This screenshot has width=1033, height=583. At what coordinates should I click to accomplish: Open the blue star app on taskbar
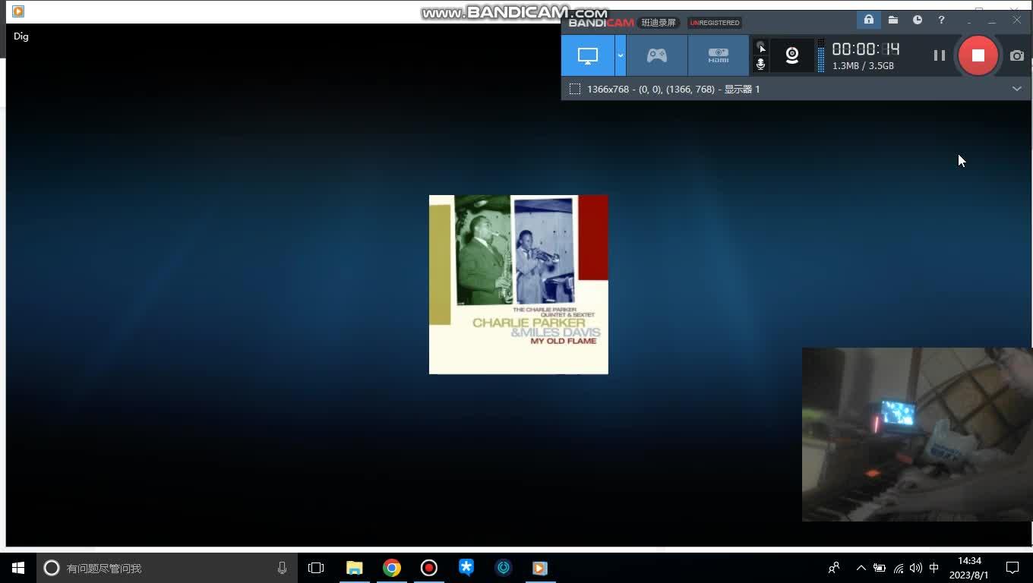point(466,568)
